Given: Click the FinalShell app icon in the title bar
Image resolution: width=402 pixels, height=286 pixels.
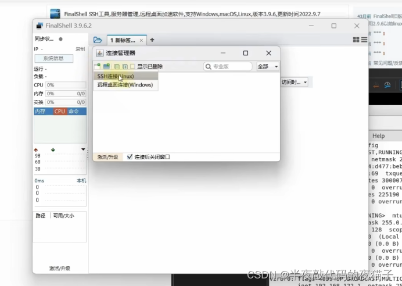Looking at the screenshot, I should tap(40, 26).
